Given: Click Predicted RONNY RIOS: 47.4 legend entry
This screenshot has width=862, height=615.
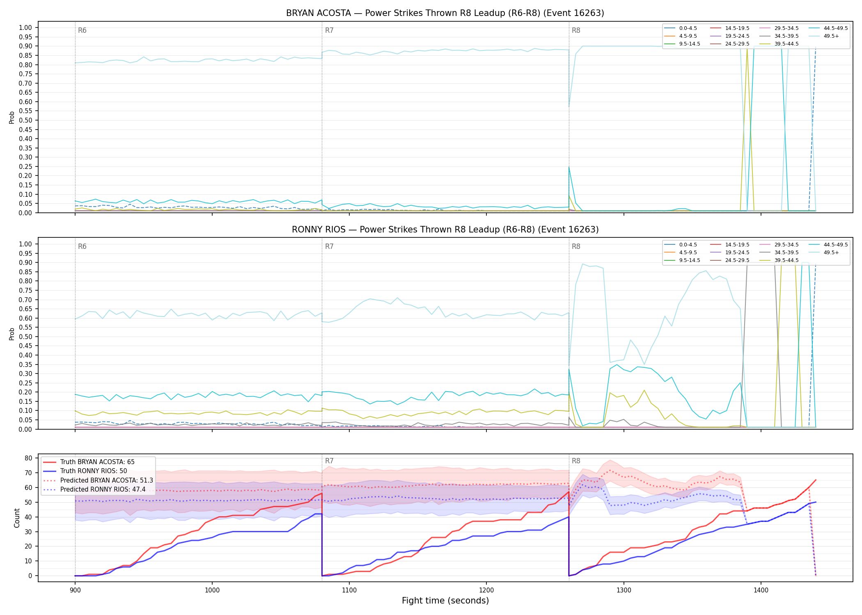Looking at the screenshot, I should coord(94,489).
